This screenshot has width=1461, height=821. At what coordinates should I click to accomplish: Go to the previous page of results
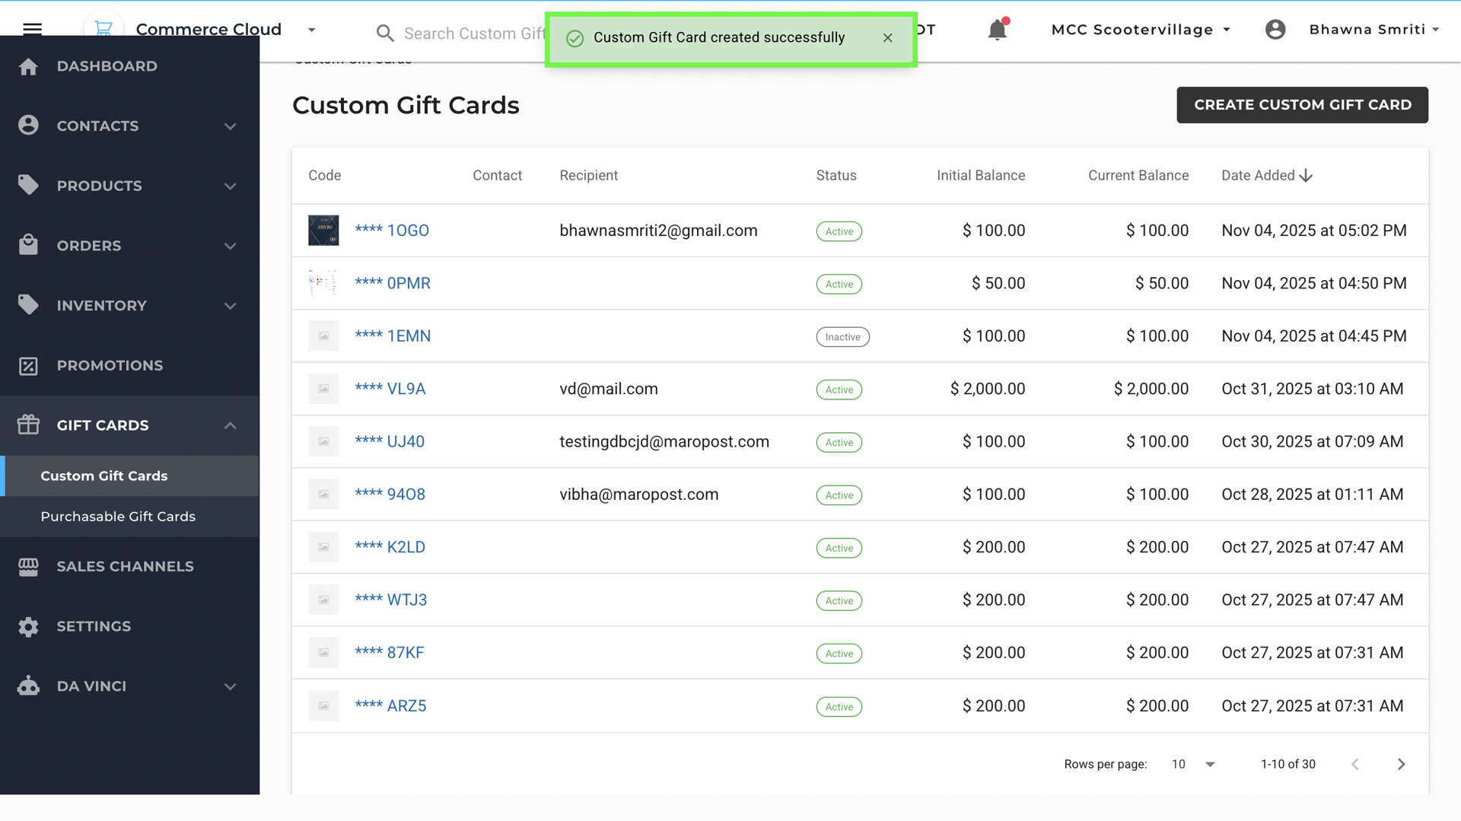1354,764
